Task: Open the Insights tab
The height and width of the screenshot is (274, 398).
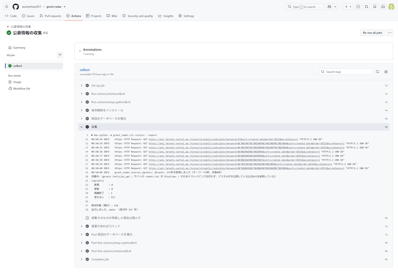Action: click(166, 16)
